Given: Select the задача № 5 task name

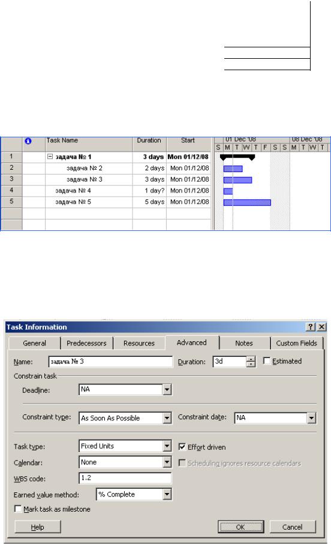Looking at the screenshot, I should click(73, 202).
